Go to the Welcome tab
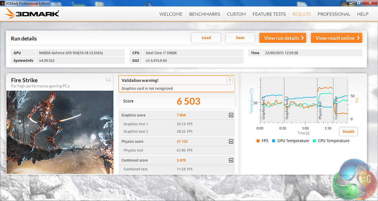 tap(171, 14)
